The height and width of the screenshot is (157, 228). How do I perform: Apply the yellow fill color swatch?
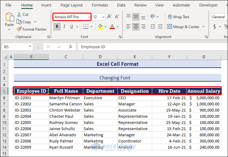(x=100, y=27)
